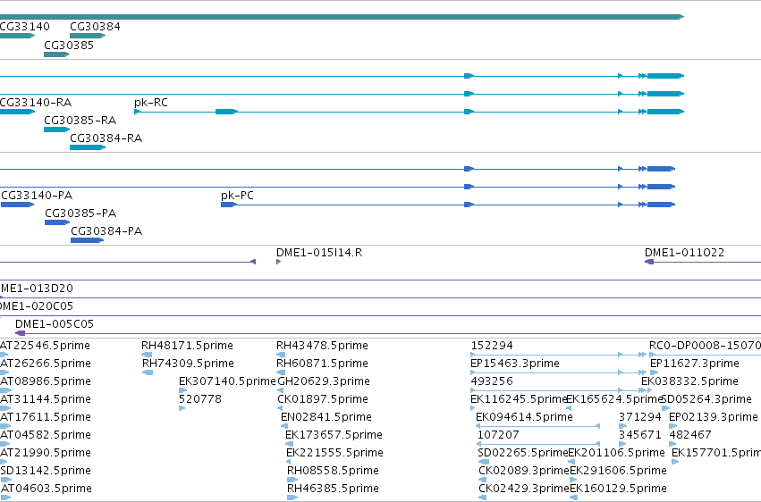The height and width of the screenshot is (502, 761).
Task: Open the RH74309.5prime EST label
Action: [x=189, y=364]
